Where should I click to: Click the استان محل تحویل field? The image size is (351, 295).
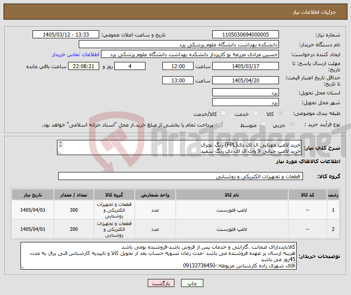click(x=245, y=92)
